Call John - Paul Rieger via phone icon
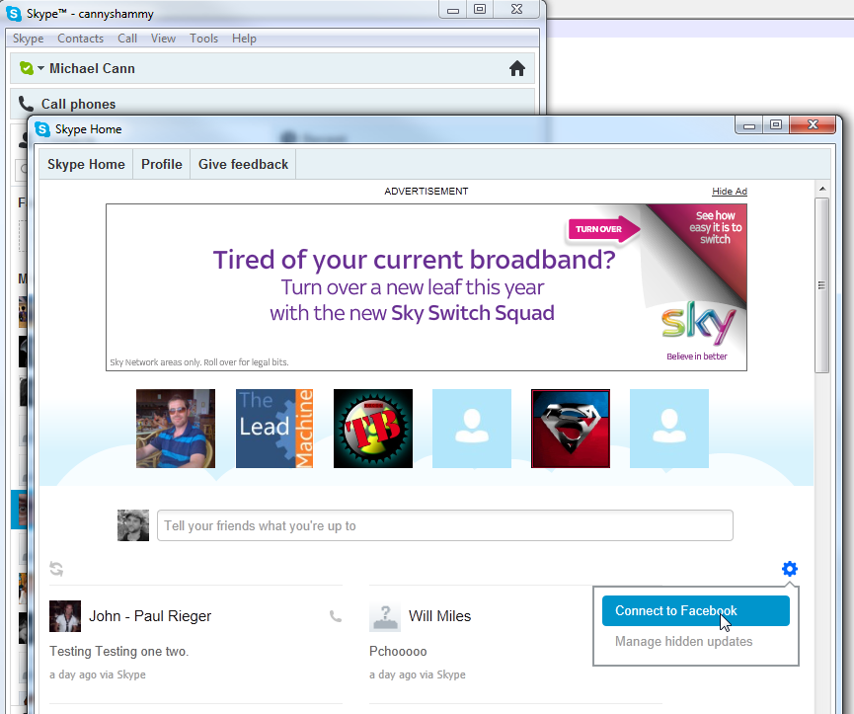 coord(335,616)
